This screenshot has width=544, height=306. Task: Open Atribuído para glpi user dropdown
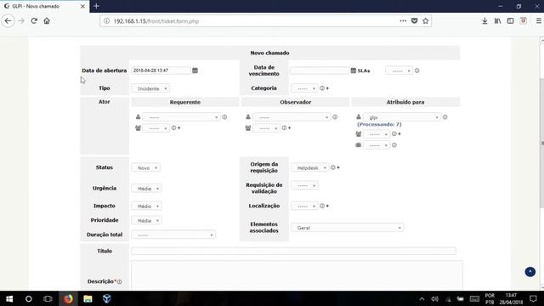402,117
